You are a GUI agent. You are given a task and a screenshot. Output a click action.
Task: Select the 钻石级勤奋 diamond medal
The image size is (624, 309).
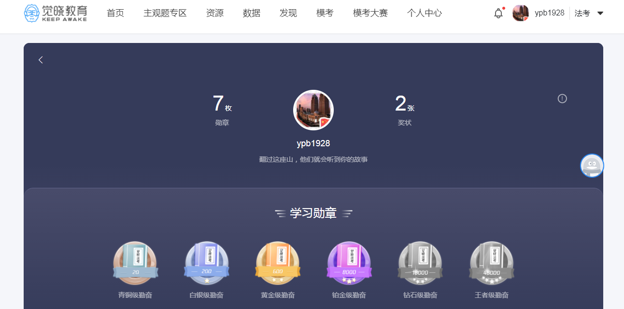[420, 264]
